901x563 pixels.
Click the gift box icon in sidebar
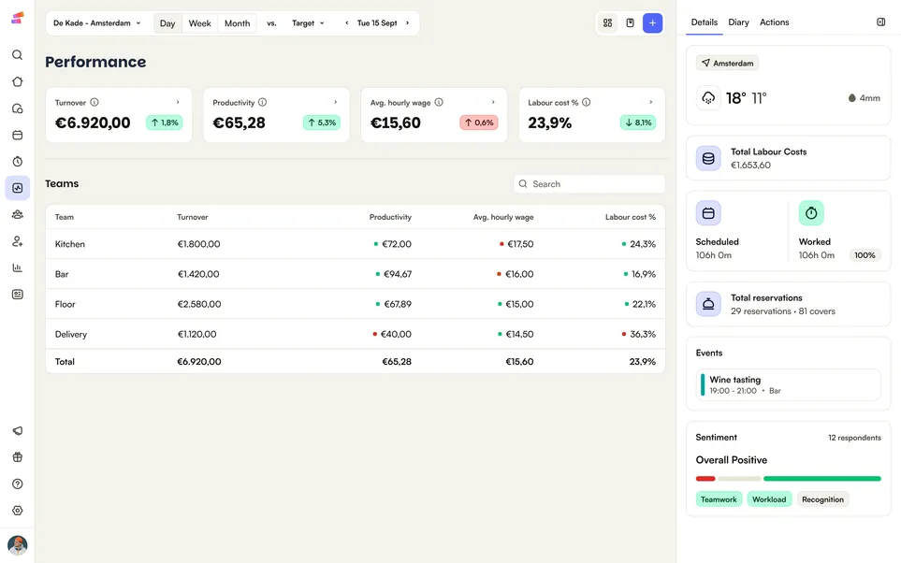[x=17, y=457]
